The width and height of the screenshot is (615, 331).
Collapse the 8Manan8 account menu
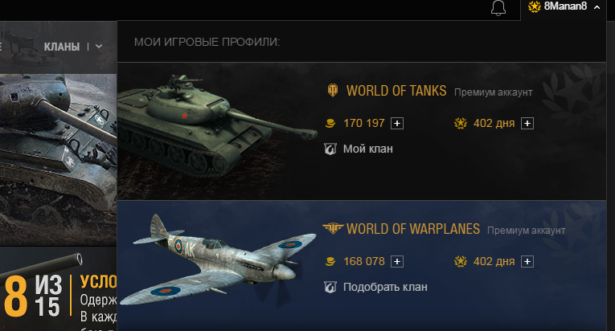click(x=597, y=6)
